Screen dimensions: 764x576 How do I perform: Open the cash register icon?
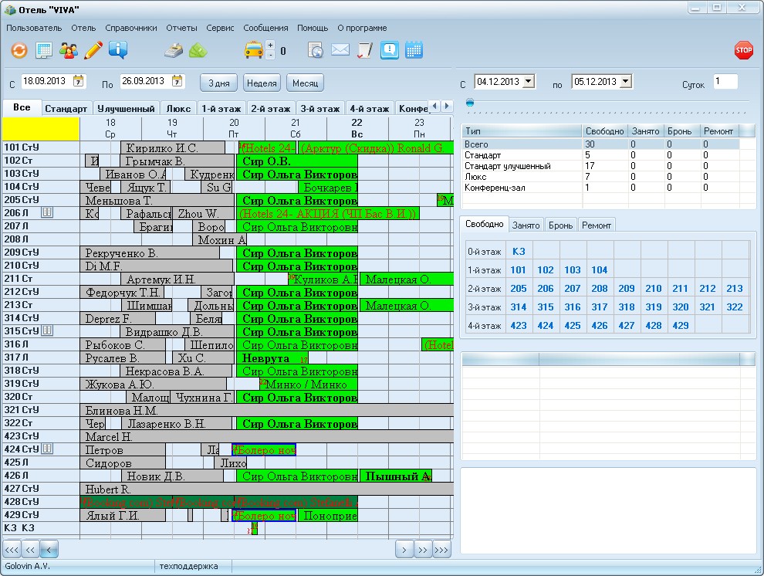coord(174,50)
